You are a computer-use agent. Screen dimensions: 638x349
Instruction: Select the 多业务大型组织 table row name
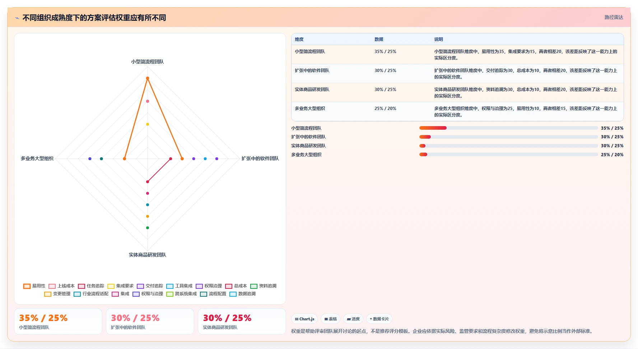(310, 109)
